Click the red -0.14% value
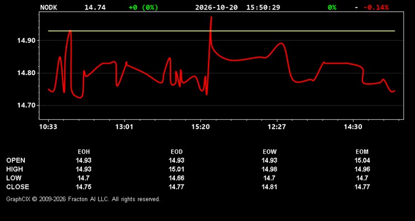Viewport: 415px width, 221px height. tap(376, 7)
